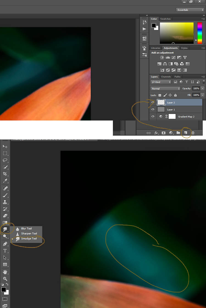Choose the Horizontal Type tool
The image size is (206, 308).
click(x=5, y=251)
